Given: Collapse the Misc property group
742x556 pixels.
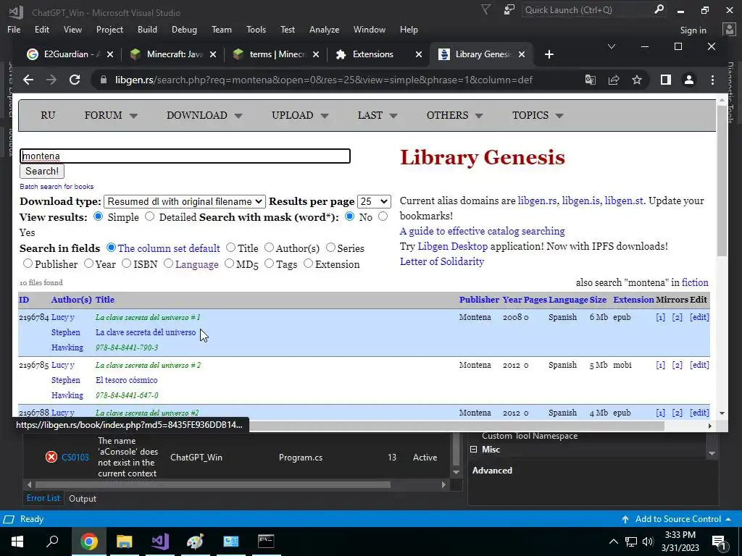Looking at the screenshot, I should [x=473, y=450].
